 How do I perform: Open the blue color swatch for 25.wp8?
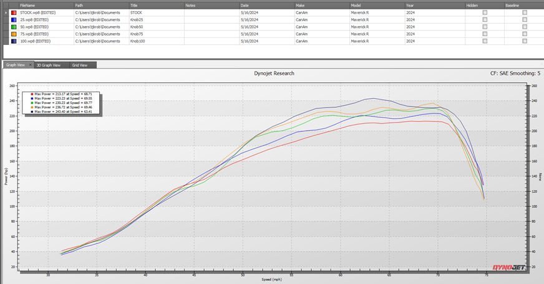(x=14, y=20)
